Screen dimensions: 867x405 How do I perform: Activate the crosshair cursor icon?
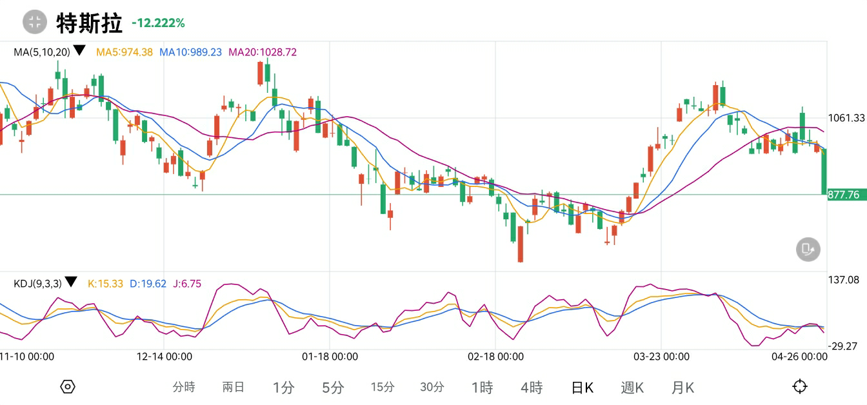(799, 387)
